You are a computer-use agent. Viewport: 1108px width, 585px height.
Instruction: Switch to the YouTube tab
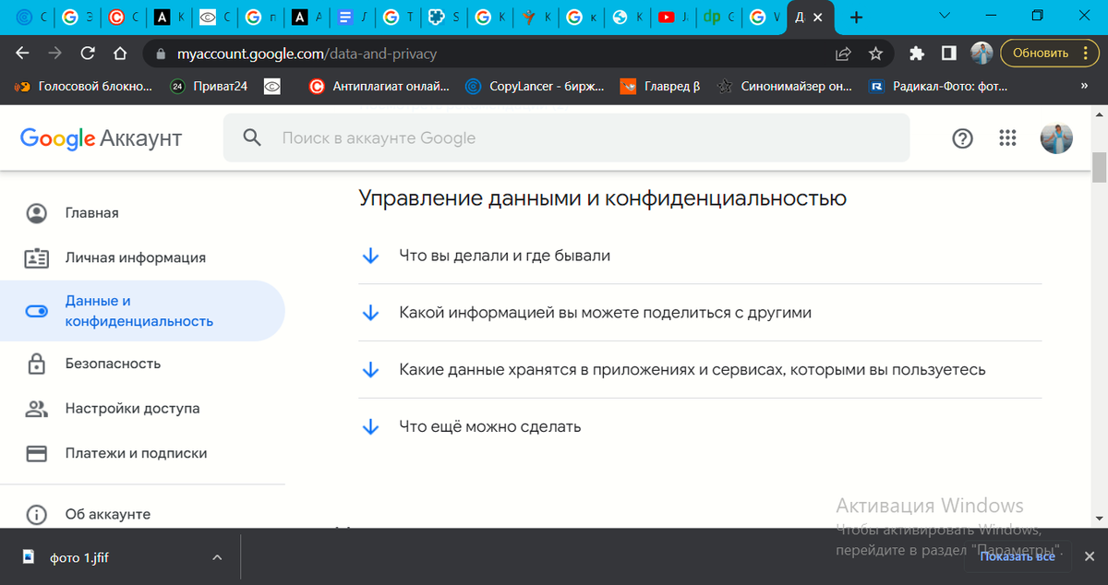coord(674,17)
